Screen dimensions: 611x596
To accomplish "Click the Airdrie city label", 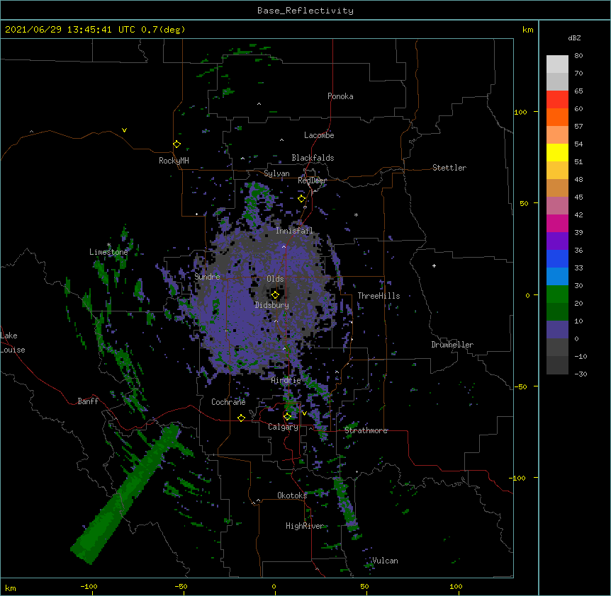I will [x=286, y=380].
